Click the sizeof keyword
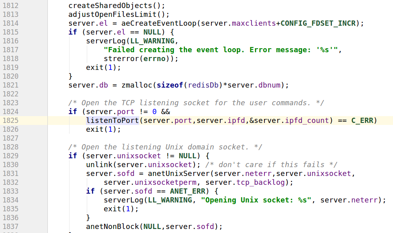This screenshot has width=393, height=233. (x=170, y=85)
